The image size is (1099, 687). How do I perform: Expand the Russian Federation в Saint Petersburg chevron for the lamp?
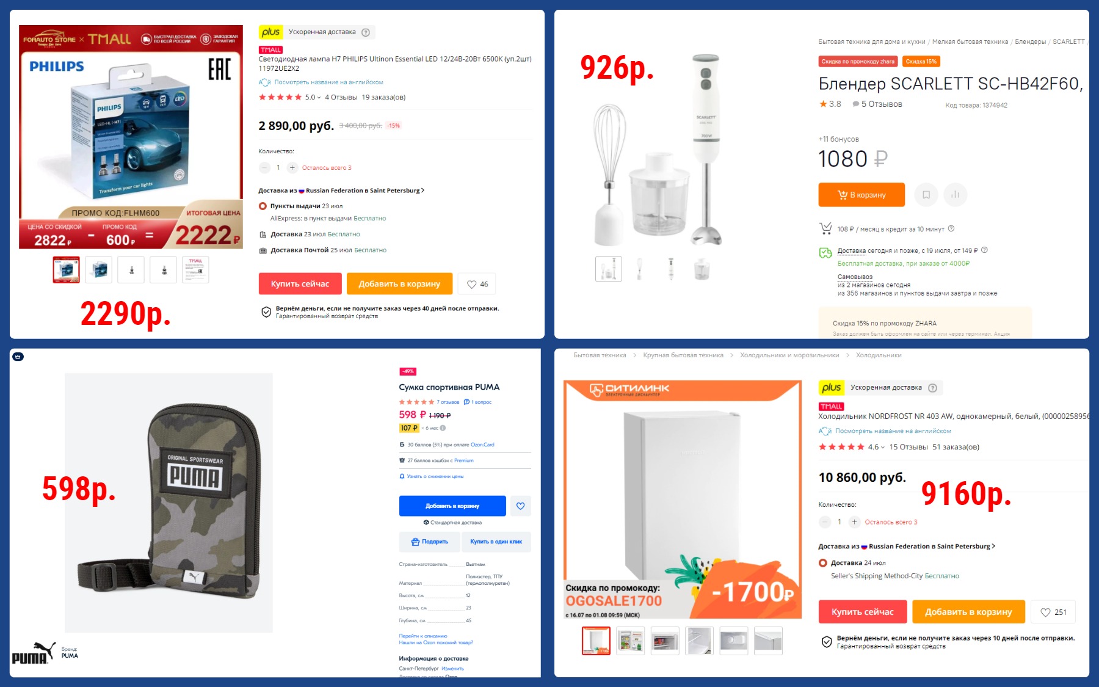pos(423,191)
